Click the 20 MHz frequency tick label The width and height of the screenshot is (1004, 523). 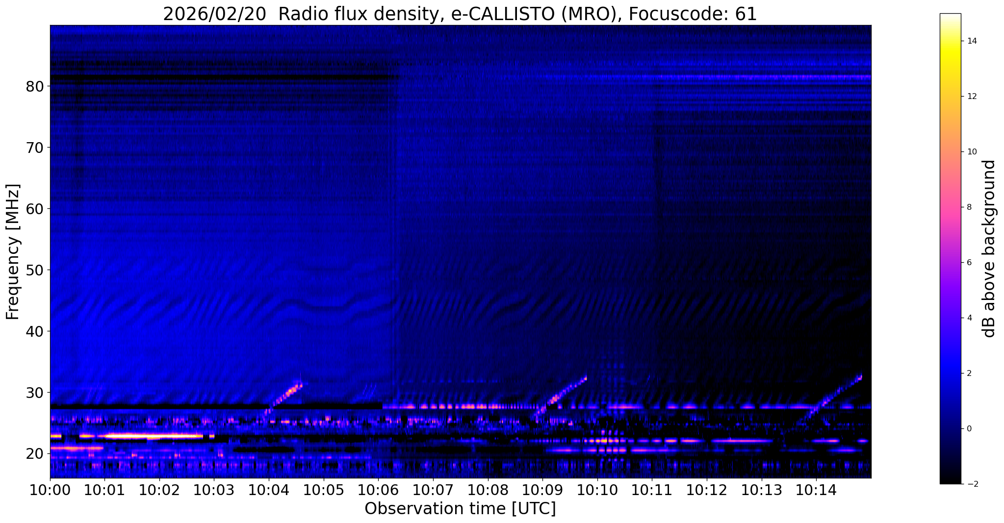(x=35, y=454)
